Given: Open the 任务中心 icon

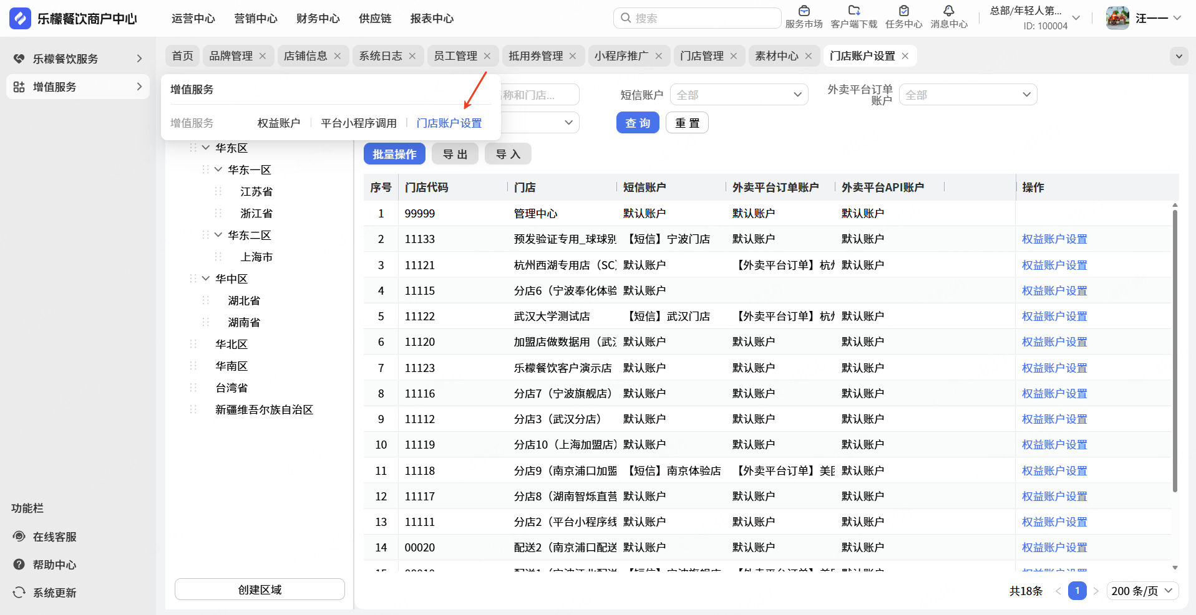Looking at the screenshot, I should pyautogui.click(x=903, y=11).
